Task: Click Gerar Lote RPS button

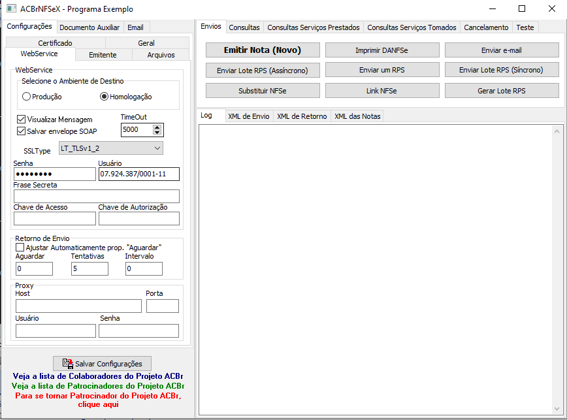Action: coord(502,90)
